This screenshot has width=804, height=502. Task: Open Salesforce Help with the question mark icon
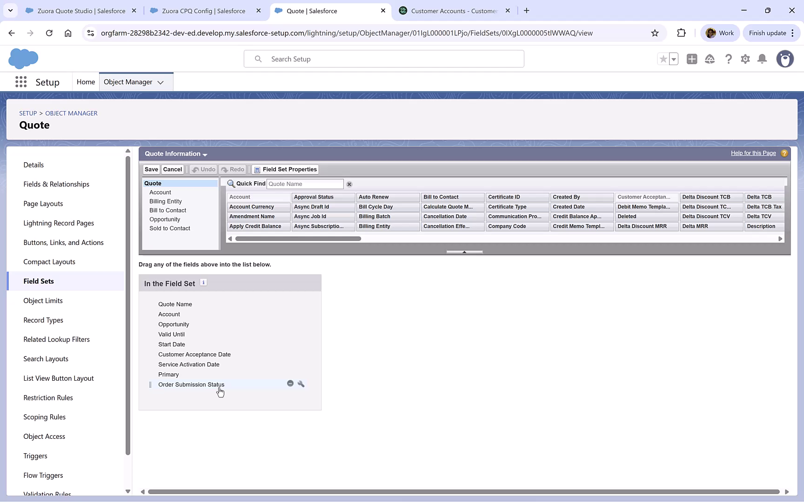pos(729,59)
